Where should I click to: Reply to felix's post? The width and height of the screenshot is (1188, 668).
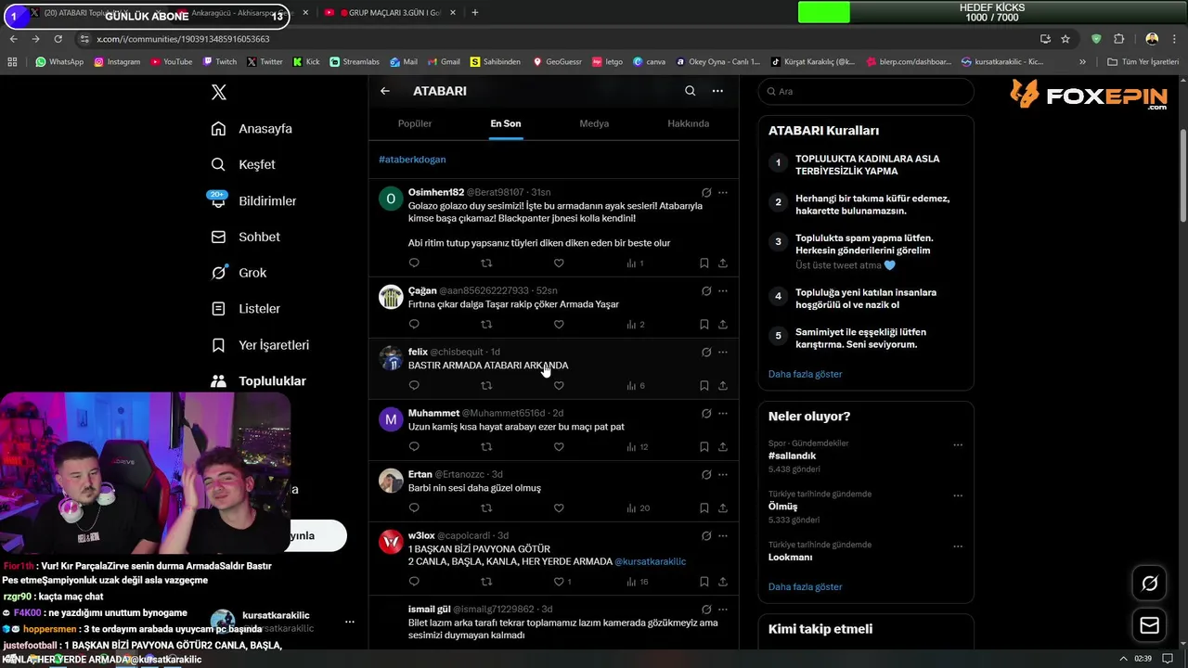point(414,386)
